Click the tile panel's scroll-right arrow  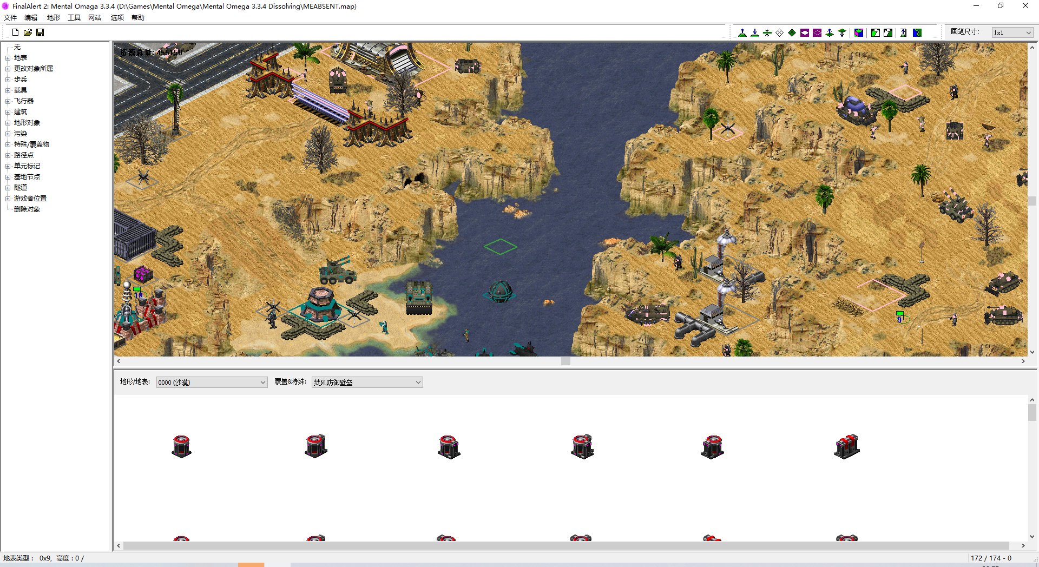tap(1023, 545)
